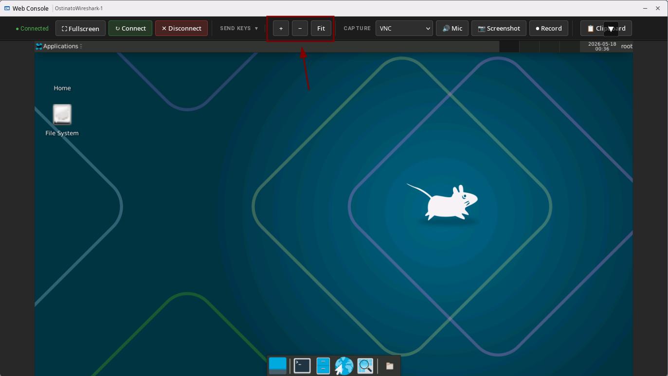Zoom out with the minus button
The height and width of the screenshot is (376, 668).
[300, 28]
